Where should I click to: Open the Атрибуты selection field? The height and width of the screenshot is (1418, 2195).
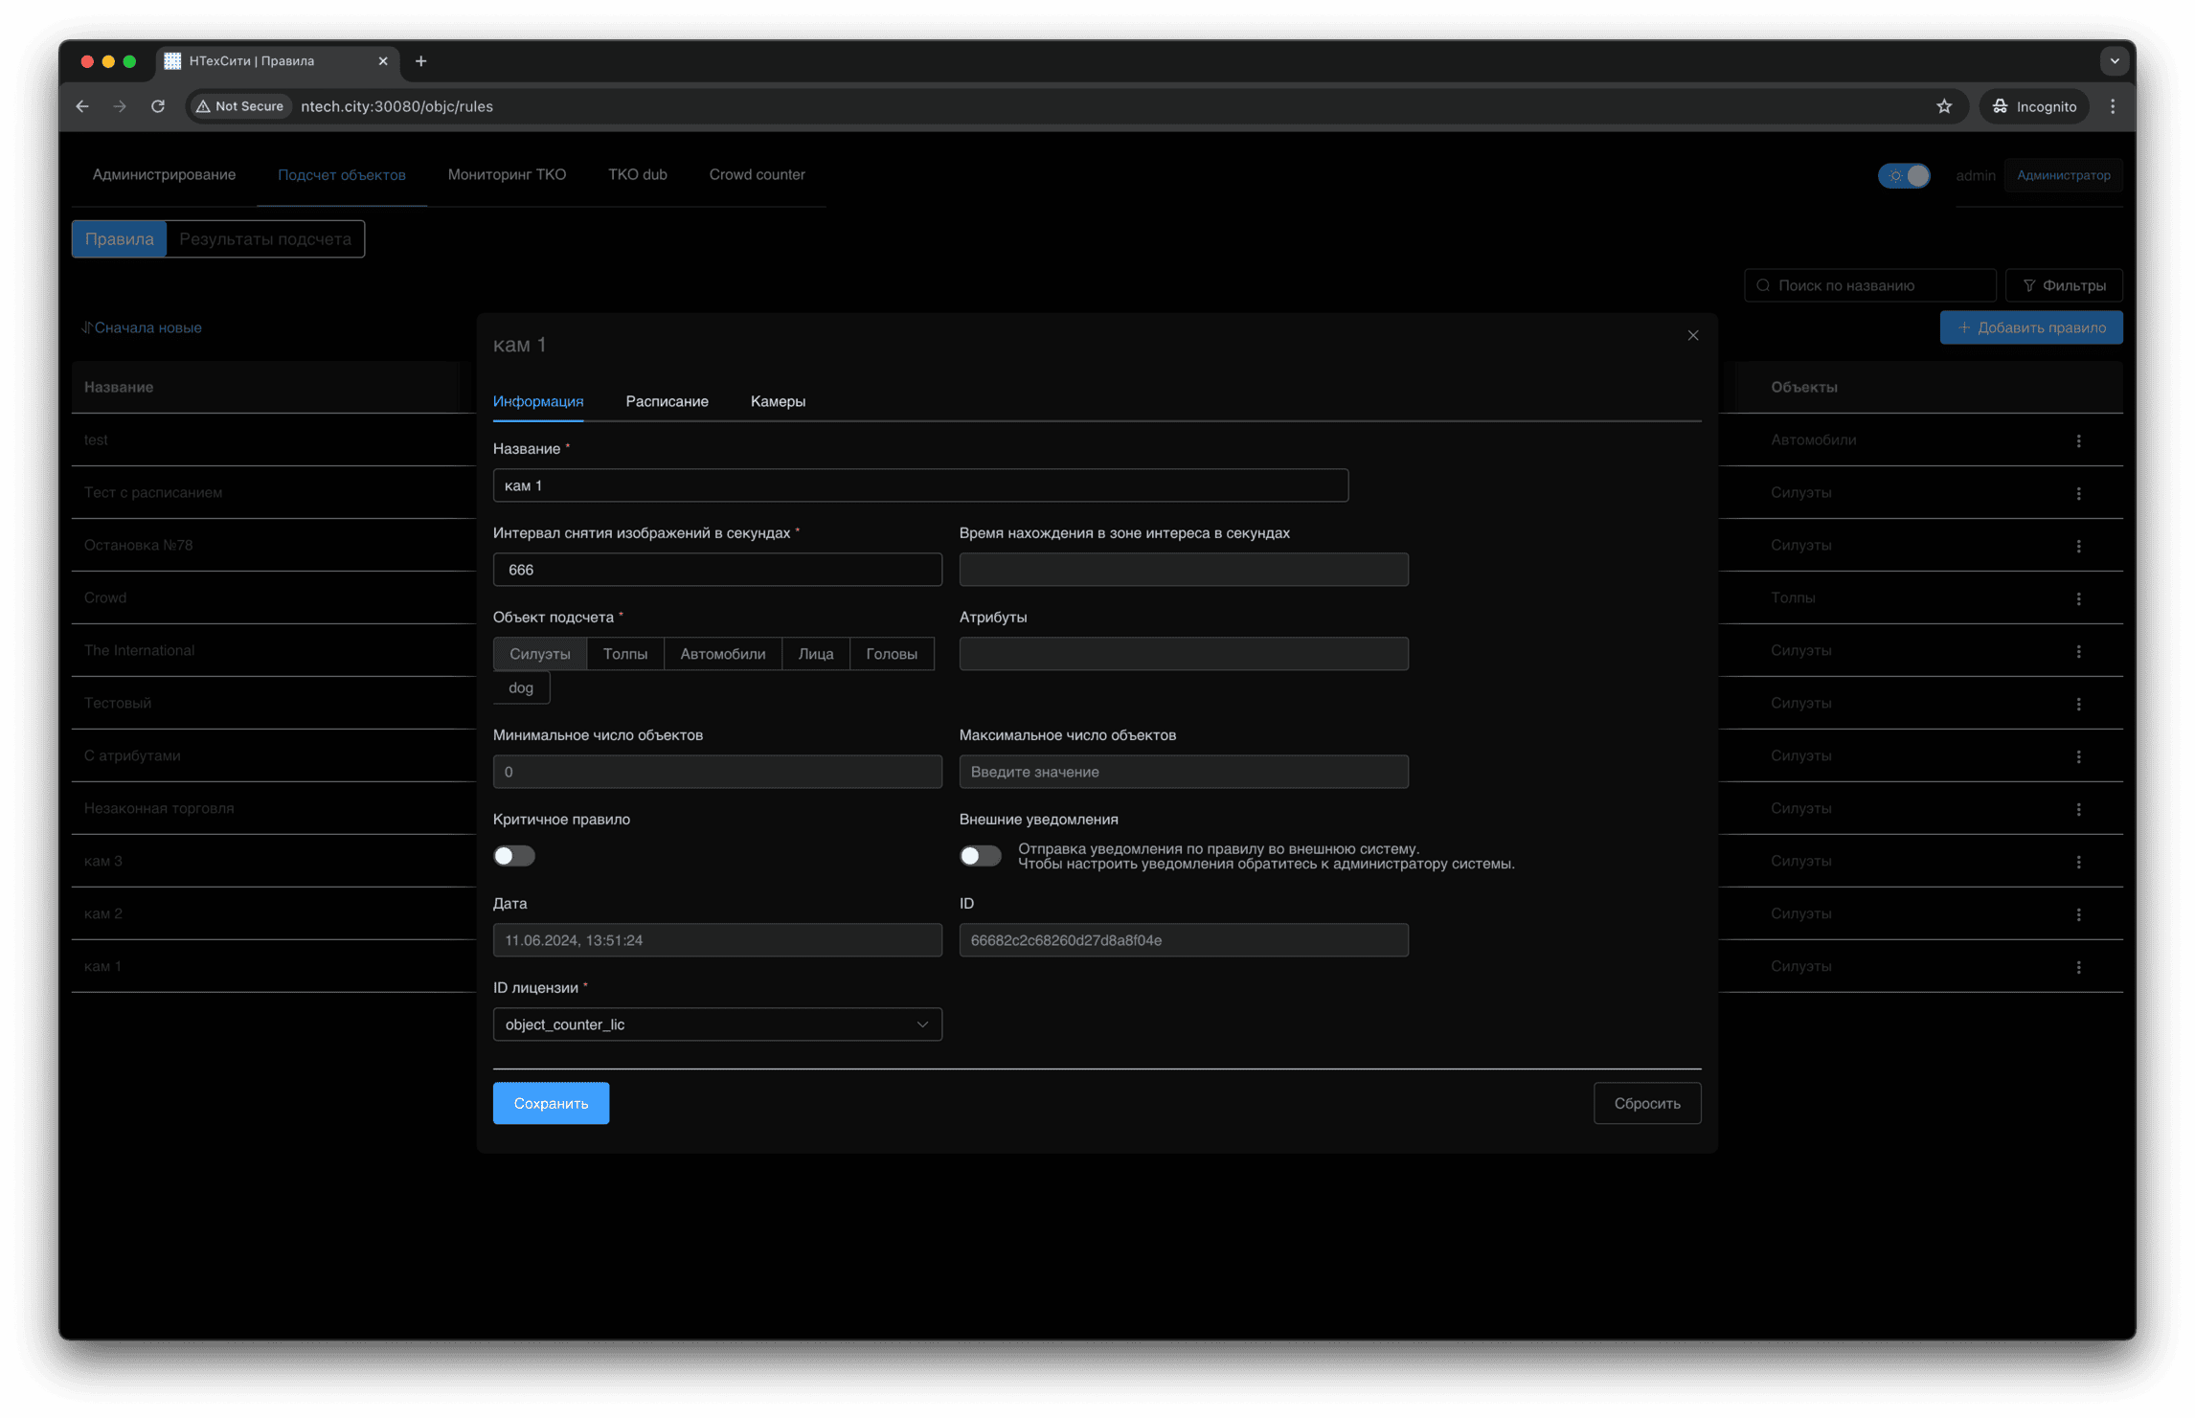point(1183,654)
